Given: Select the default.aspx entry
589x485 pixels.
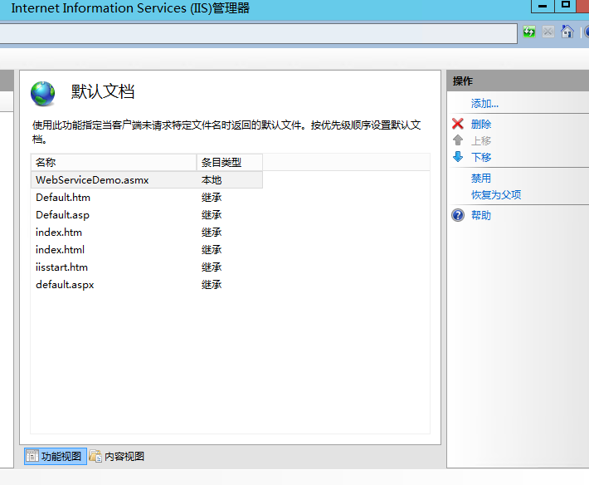Looking at the screenshot, I should (x=65, y=285).
